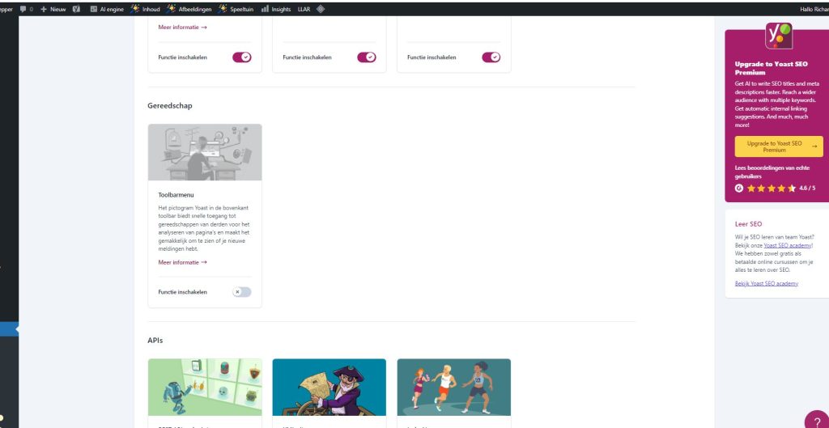Screen dimensions: 829x428
Task: Click the AI engine icon in admin bar
Action: tap(94, 9)
